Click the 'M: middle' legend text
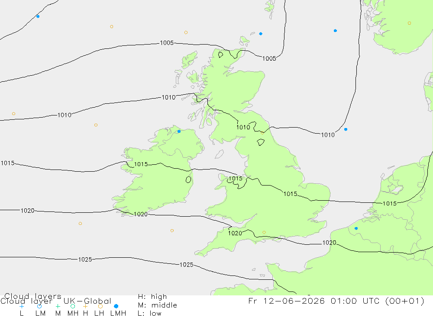 coord(158,305)
